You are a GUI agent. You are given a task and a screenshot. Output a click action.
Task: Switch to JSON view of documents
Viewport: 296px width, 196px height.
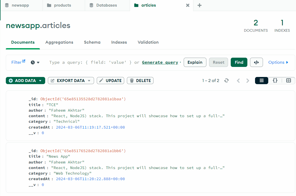click(x=275, y=81)
